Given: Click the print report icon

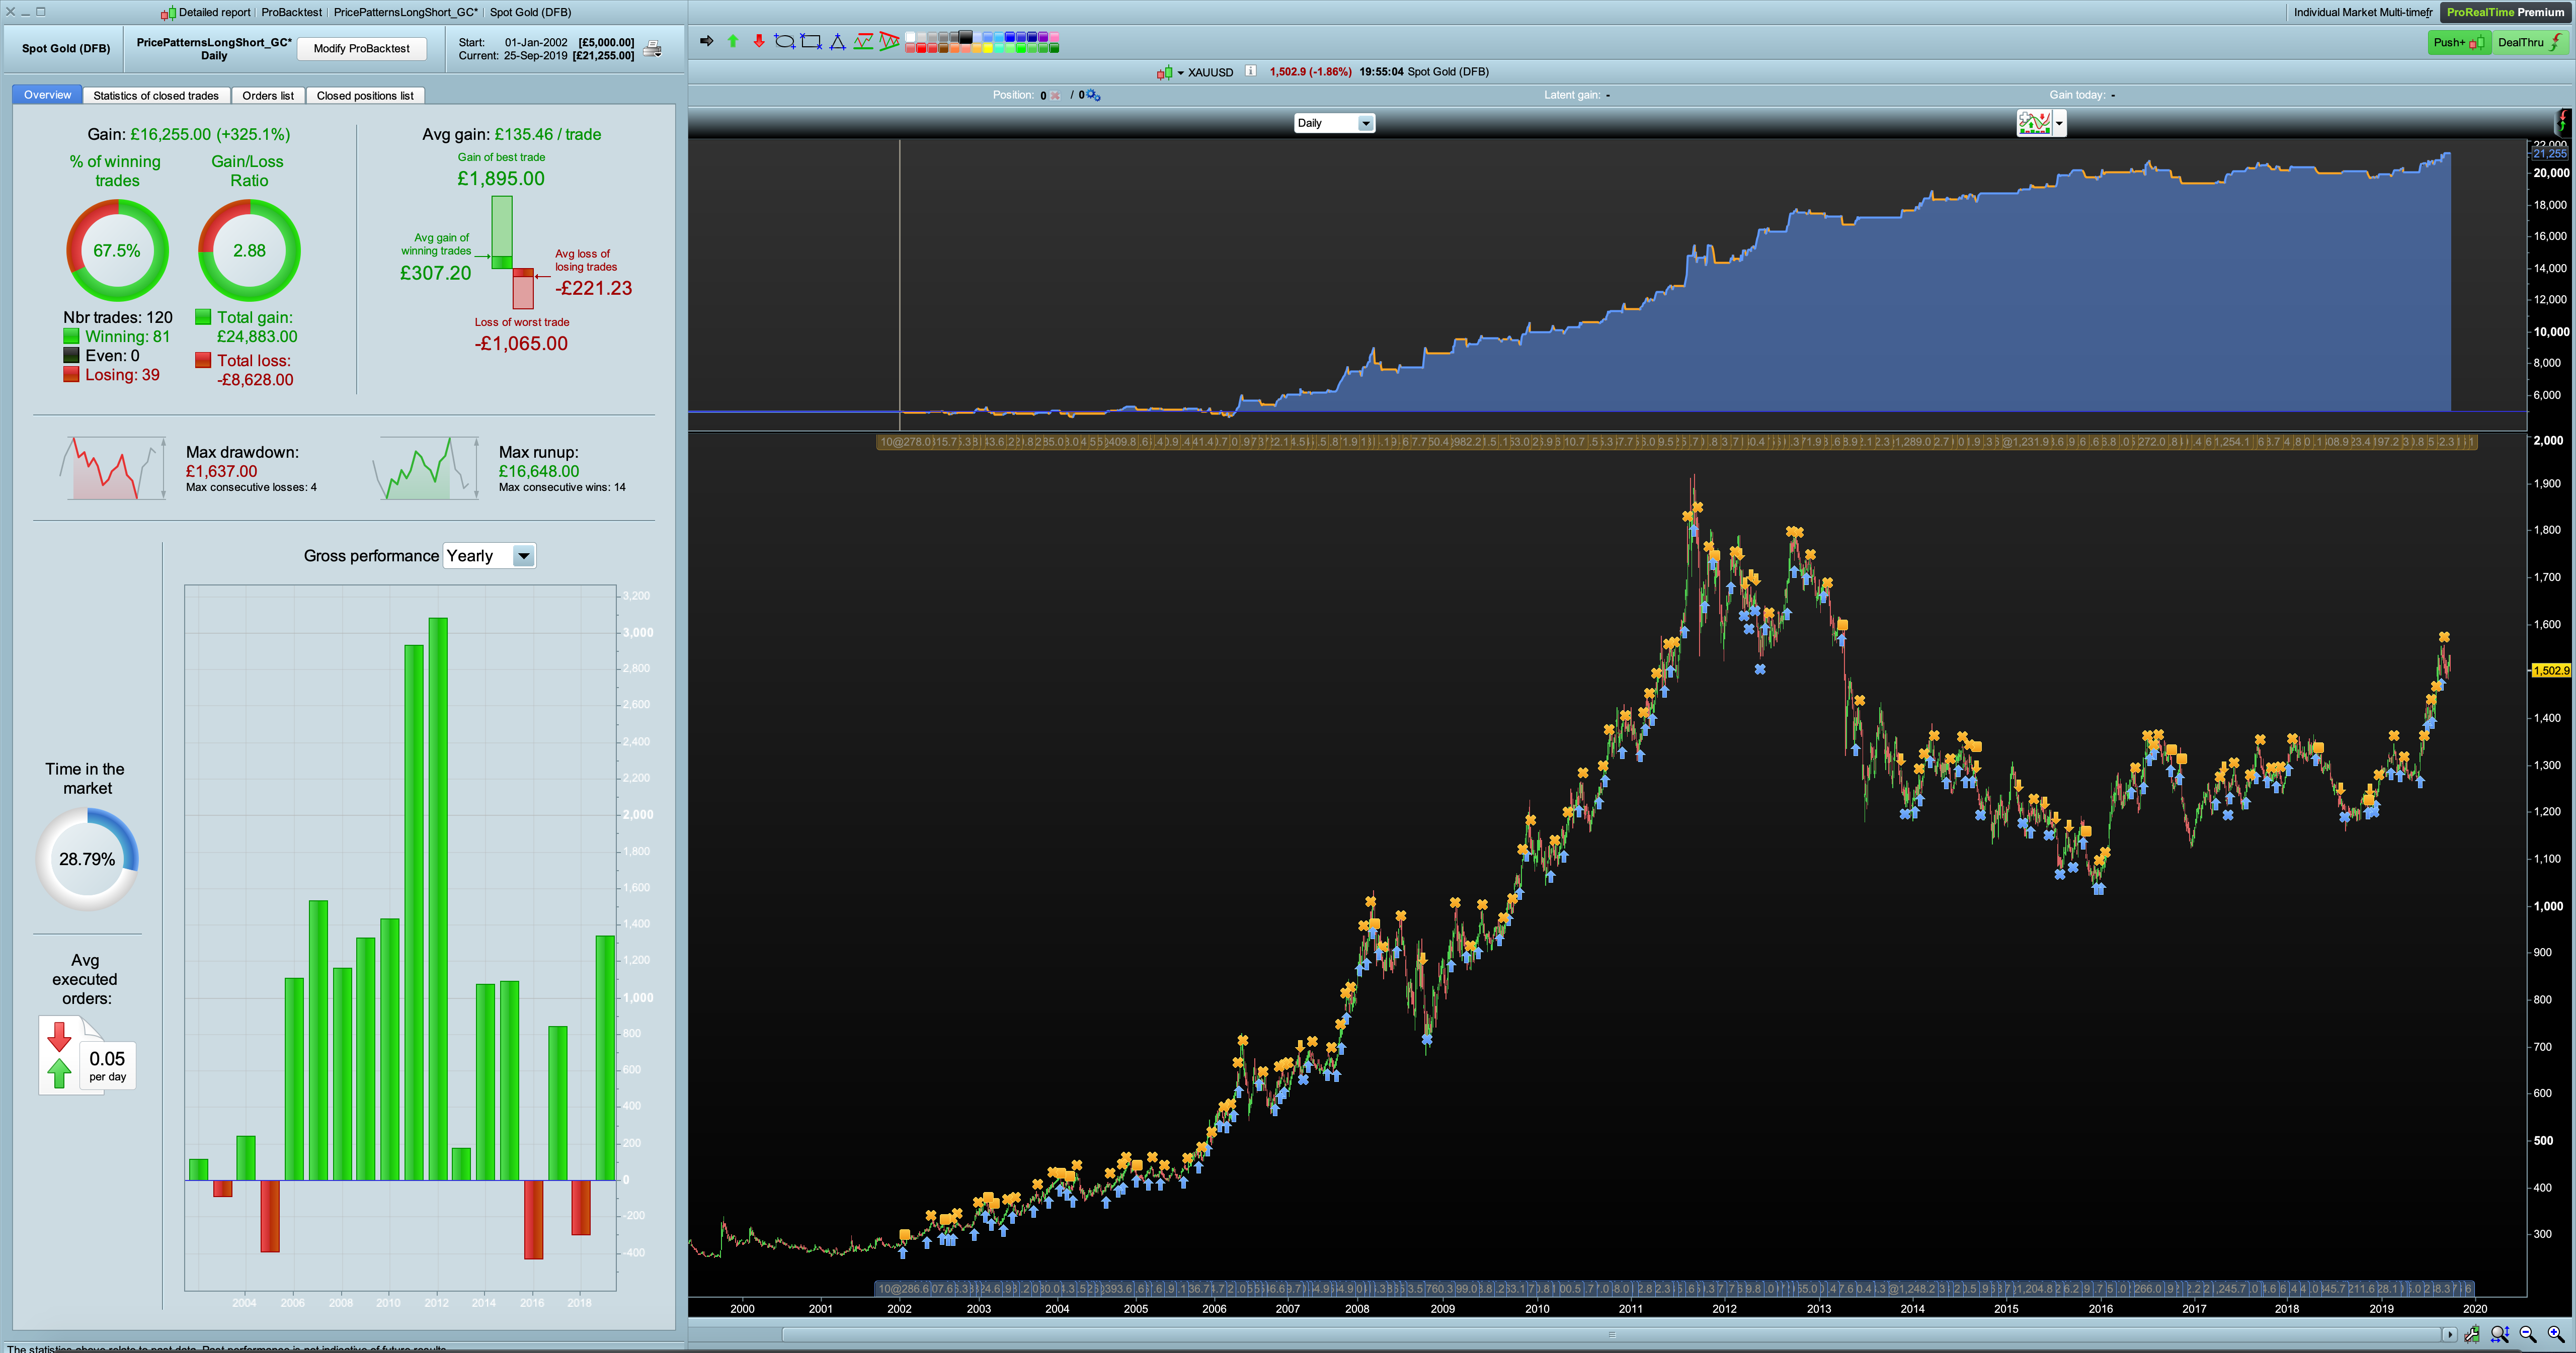Looking at the screenshot, I should 653,49.
